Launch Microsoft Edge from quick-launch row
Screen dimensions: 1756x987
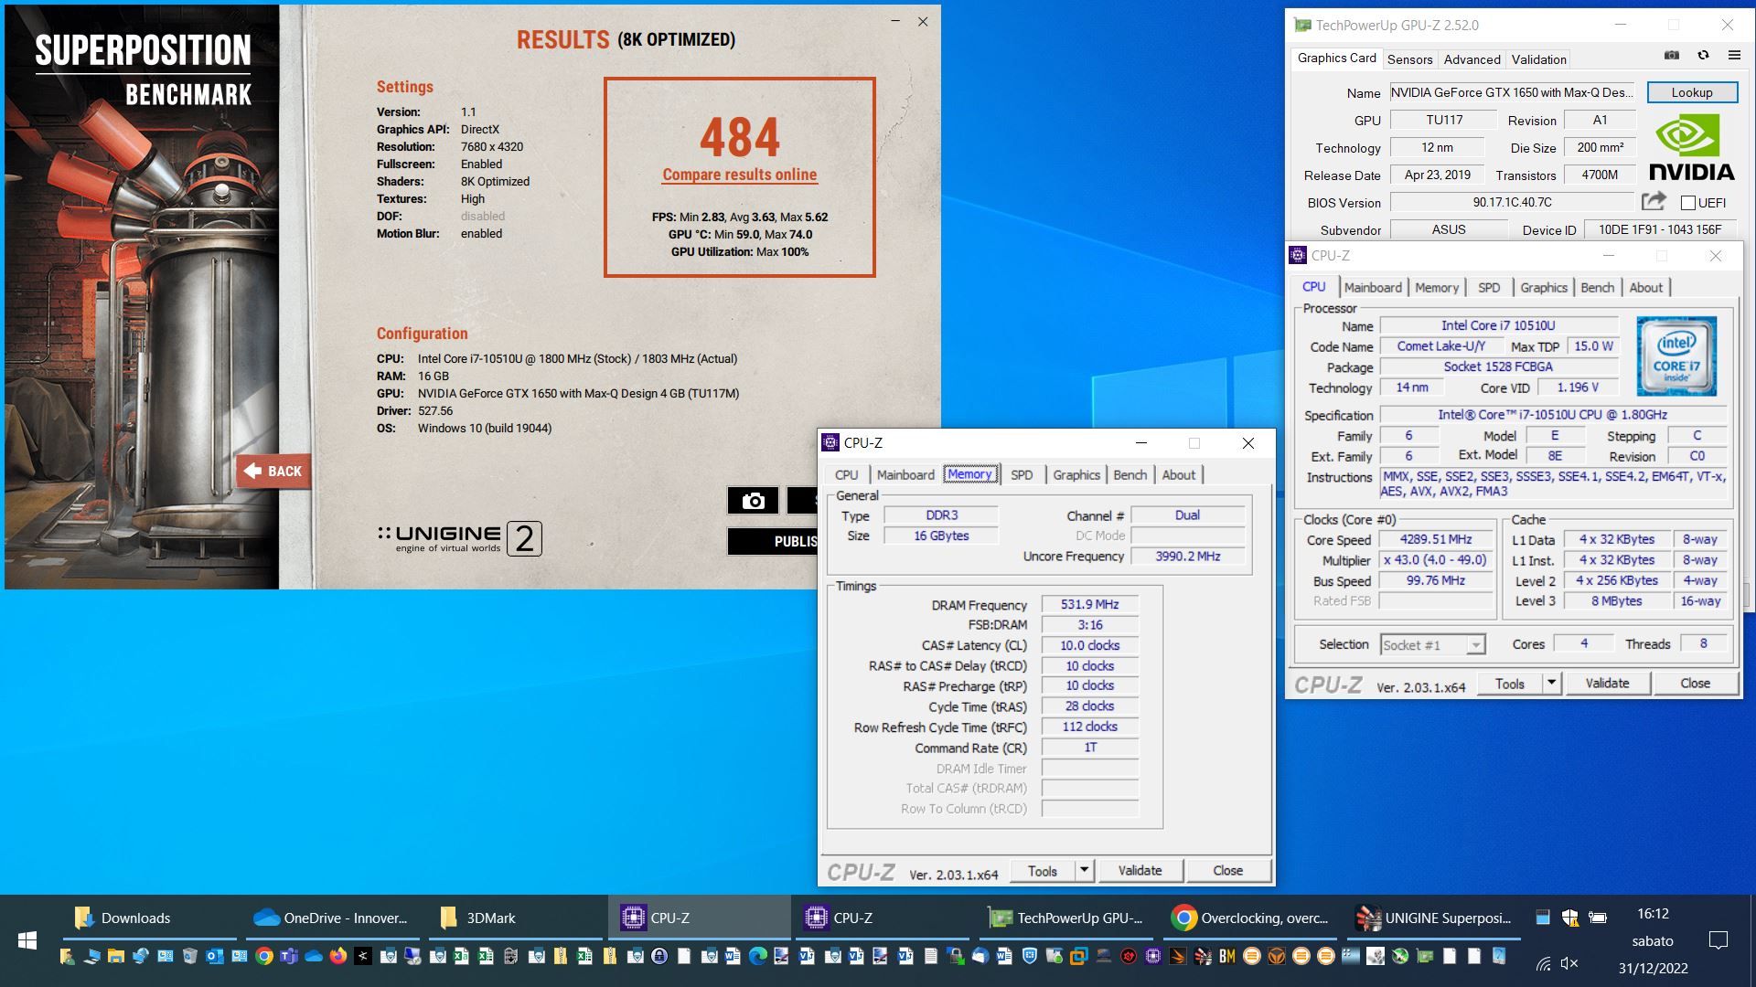pos(758,957)
